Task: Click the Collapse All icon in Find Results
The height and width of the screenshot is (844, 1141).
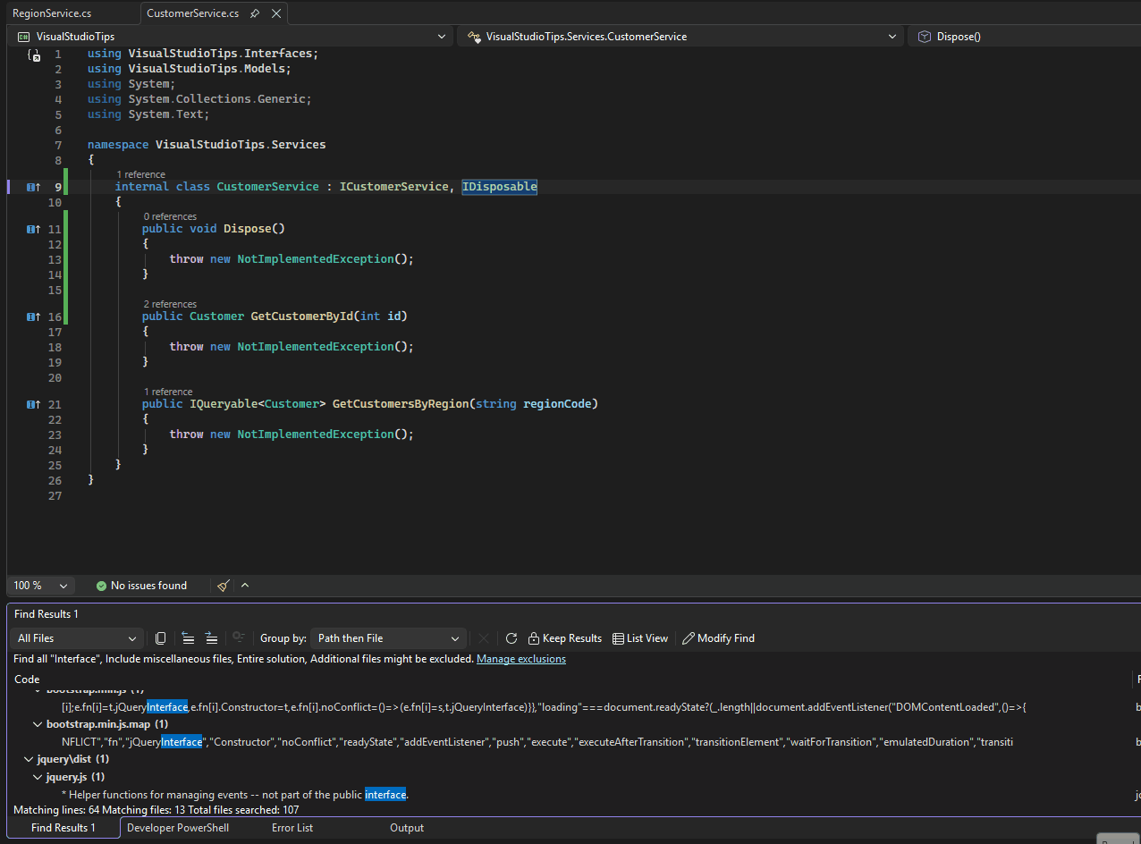Action: (x=188, y=638)
